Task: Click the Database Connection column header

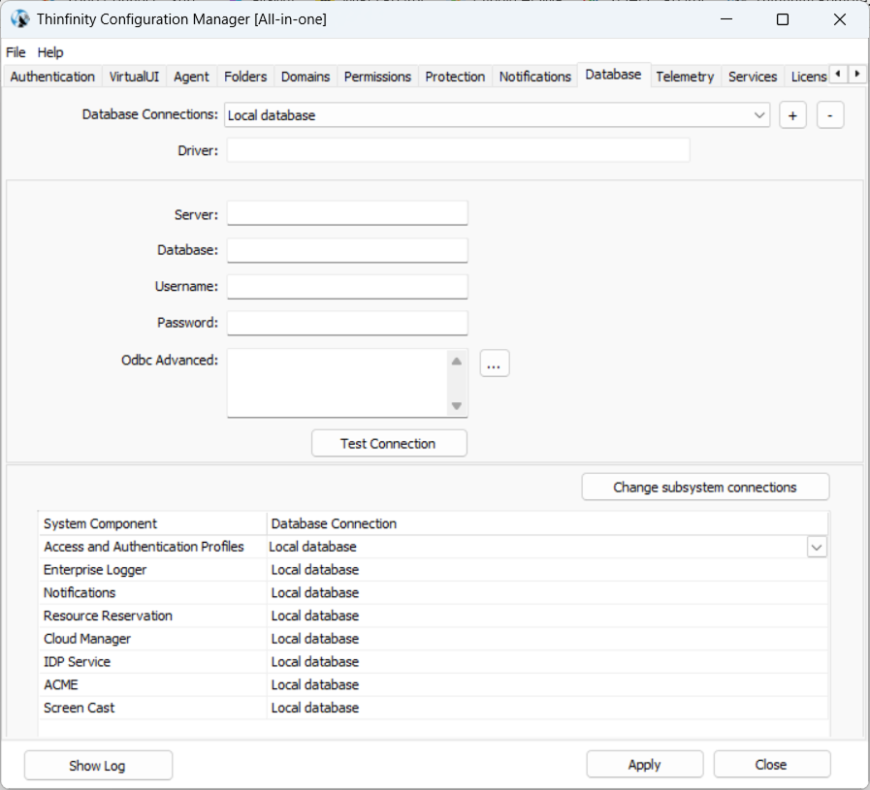Action: (x=547, y=523)
